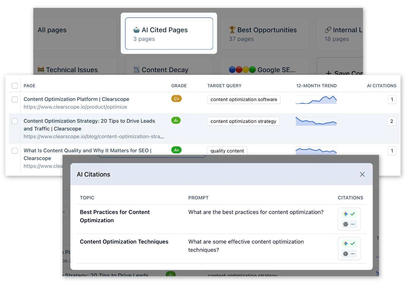Open AI citations count for Content Quality row
Screen dimensions: 406x288
tap(392, 151)
